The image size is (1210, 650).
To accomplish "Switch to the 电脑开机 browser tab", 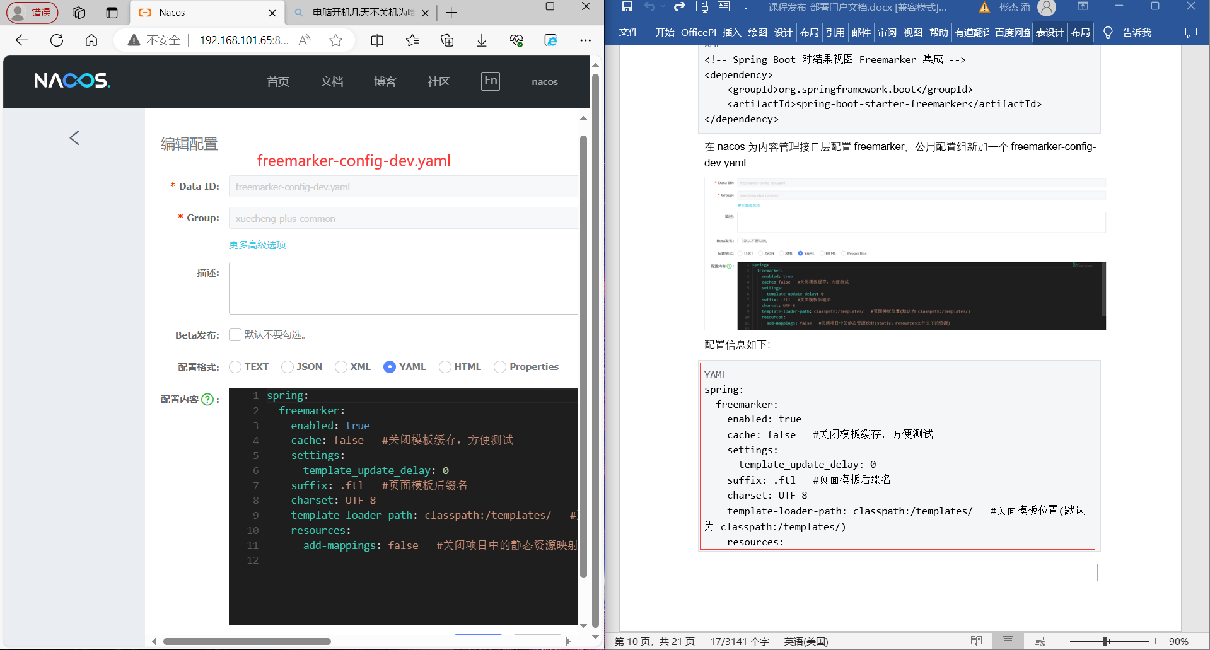I will tap(362, 13).
